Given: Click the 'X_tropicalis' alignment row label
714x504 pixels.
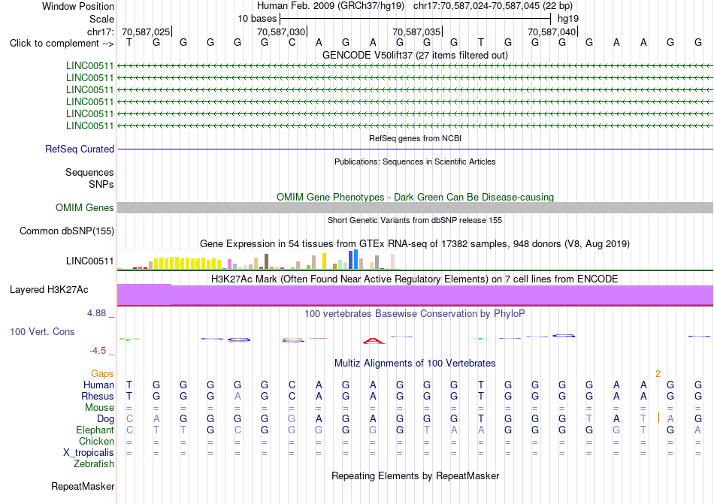Looking at the screenshot, I should pos(89,453).
